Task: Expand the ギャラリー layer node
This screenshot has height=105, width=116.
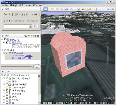Action: [x=4, y=100]
